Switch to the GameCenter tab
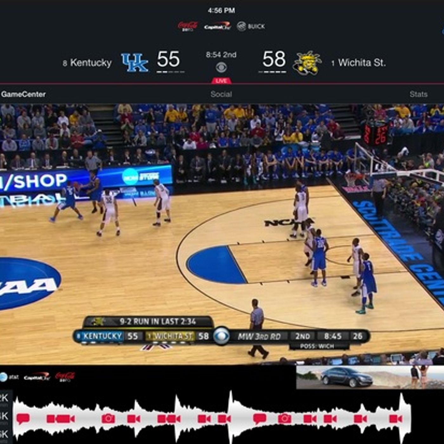This screenshot has width=444, height=444. 23,94
